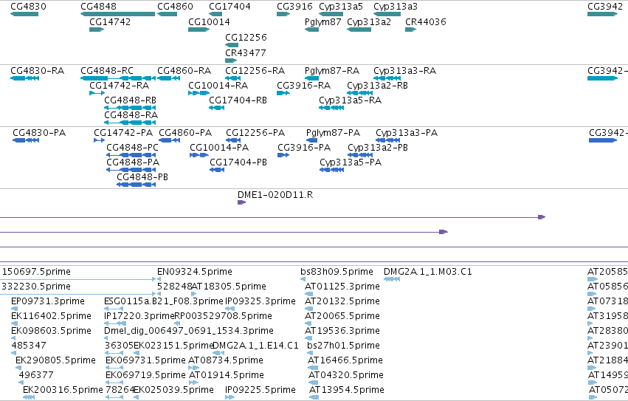This screenshot has height=401, width=628.
Task: Click the CG10014 gene label
Action: (x=209, y=21)
